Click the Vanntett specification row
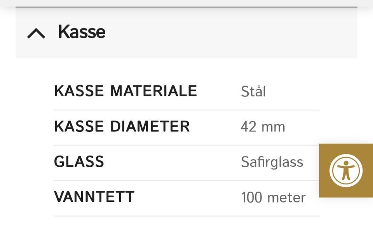The height and width of the screenshot is (241, 373). pyautogui.click(x=186, y=198)
